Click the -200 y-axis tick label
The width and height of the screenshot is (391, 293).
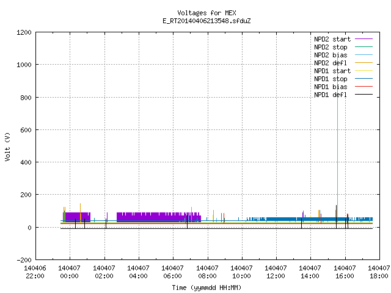(24, 260)
